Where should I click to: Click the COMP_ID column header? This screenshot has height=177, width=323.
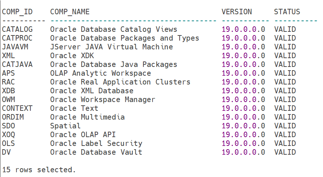tap(17, 12)
